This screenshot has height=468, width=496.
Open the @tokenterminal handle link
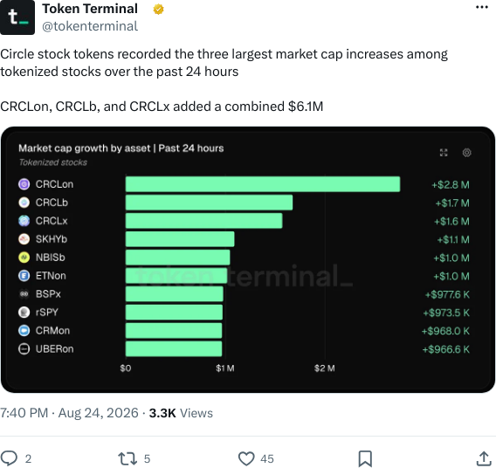pyautogui.click(x=90, y=26)
